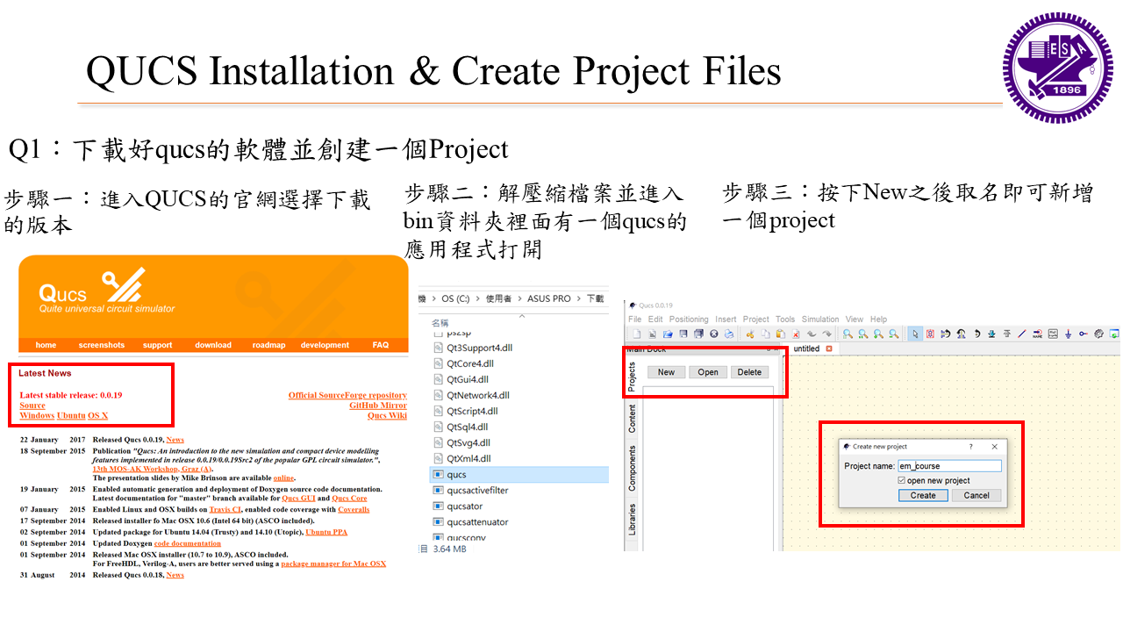Image resolution: width=1123 pixels, height=632 pixels.
Task: Open the Project menu in Qucs
Action: coord(755,320)
